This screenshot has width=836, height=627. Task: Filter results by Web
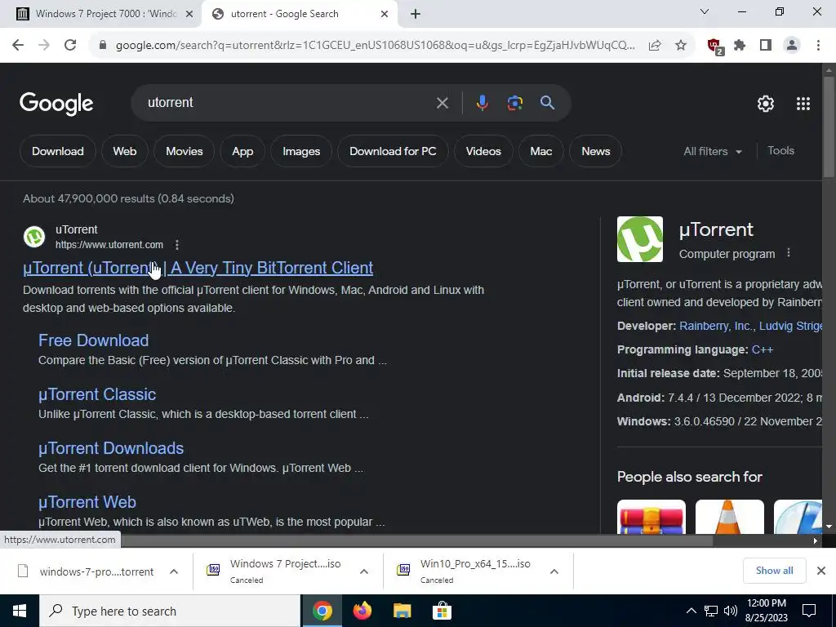point(125,151)
